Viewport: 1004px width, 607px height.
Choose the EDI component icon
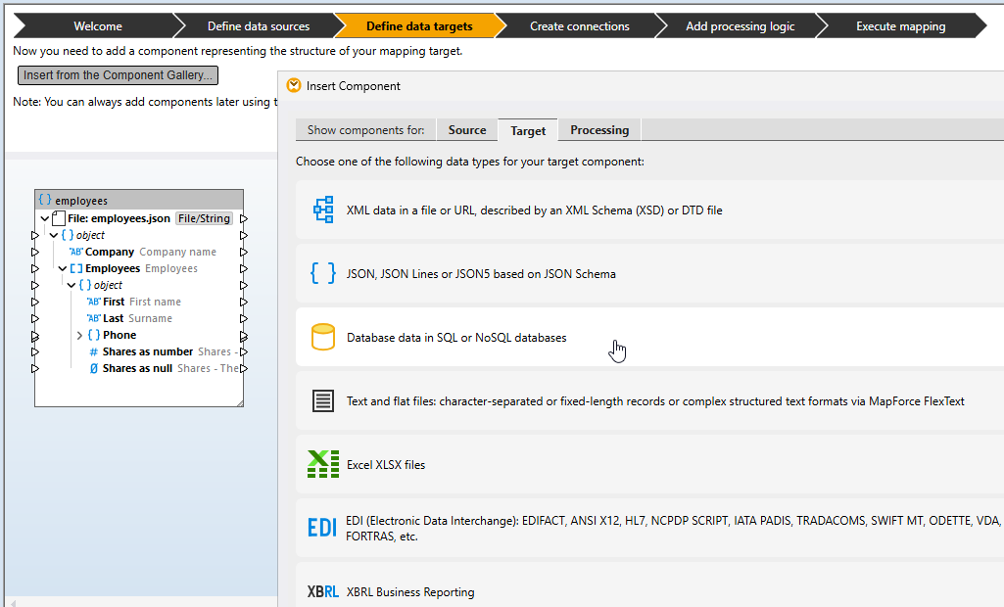pos(323,529)
